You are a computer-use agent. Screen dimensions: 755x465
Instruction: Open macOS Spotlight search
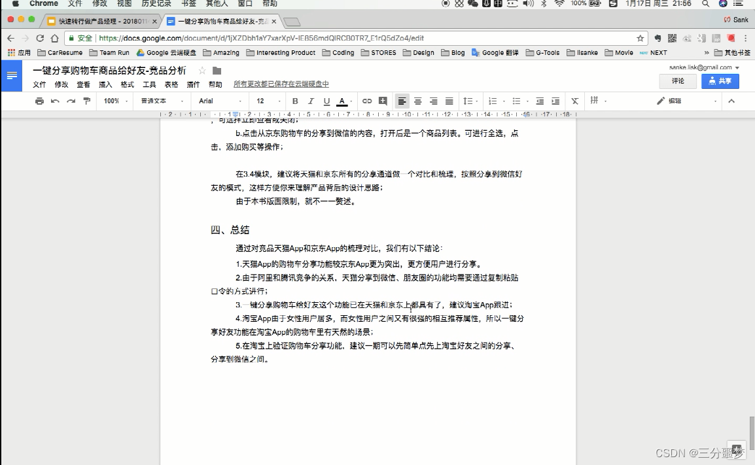(706, 4)
